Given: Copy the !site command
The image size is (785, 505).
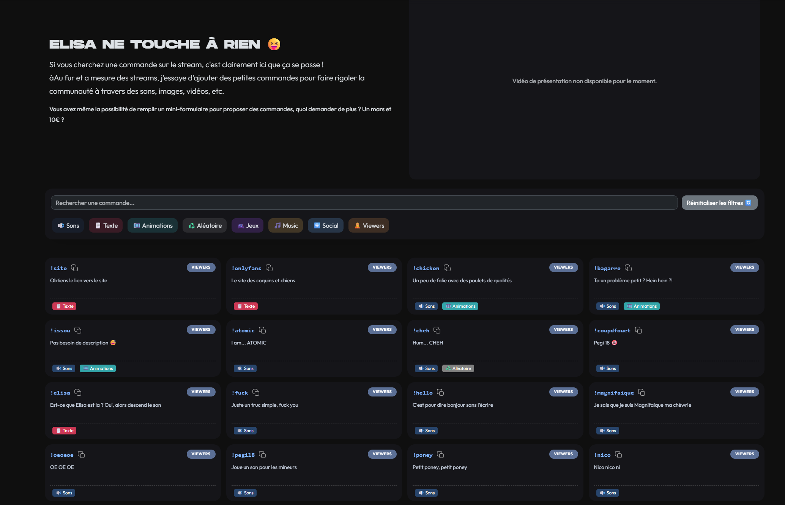Looking at the screenshot, I should [x=74, y=268].
